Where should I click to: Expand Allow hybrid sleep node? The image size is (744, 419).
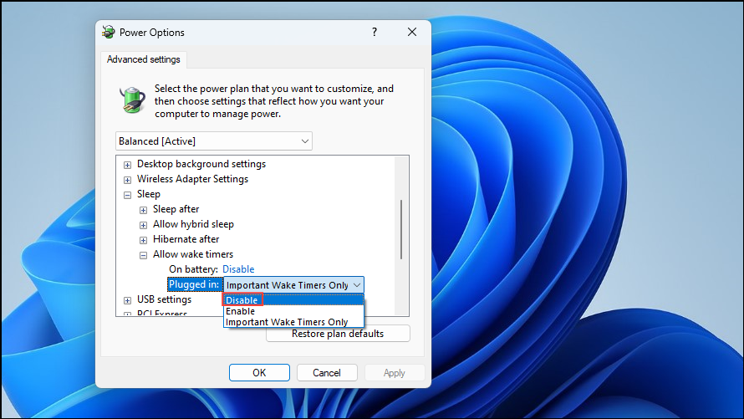click(143, 225)
